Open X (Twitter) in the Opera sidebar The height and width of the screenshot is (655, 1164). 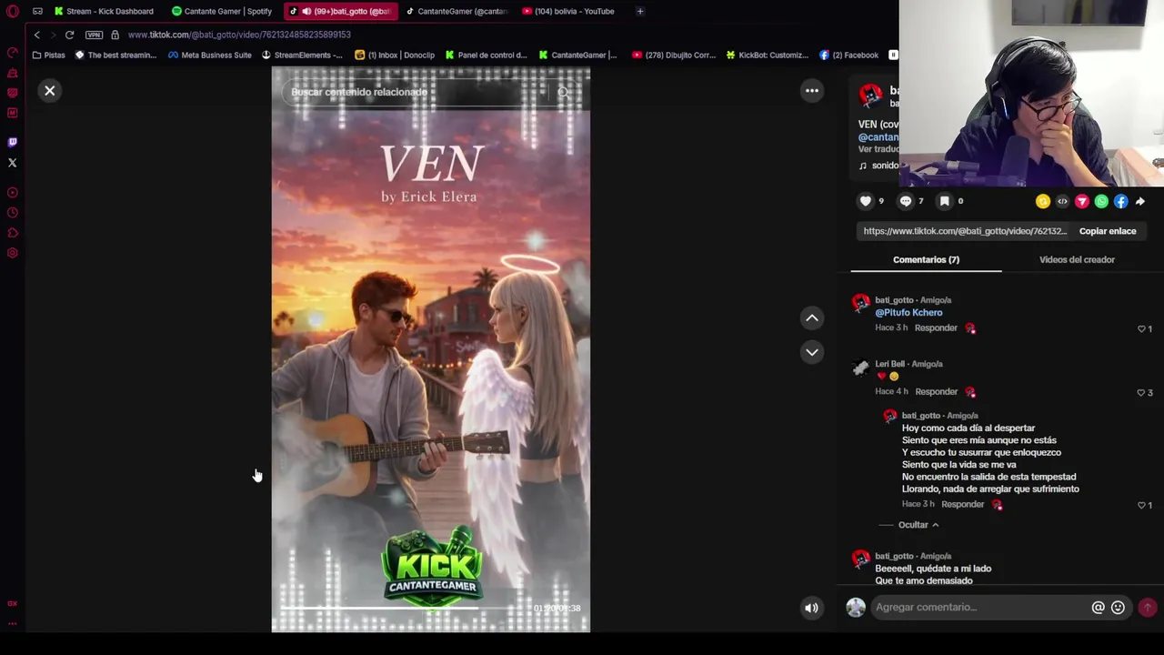(13, 163)
